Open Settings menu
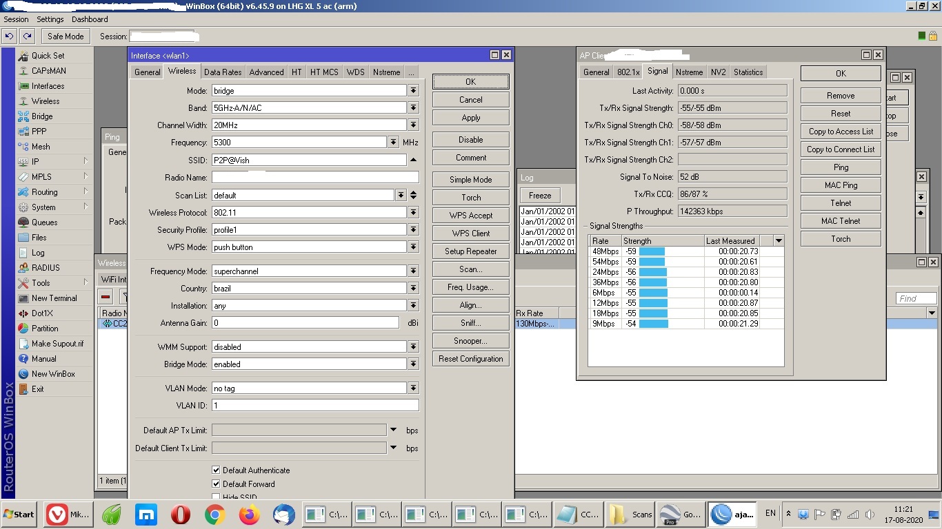 (50, 19)
